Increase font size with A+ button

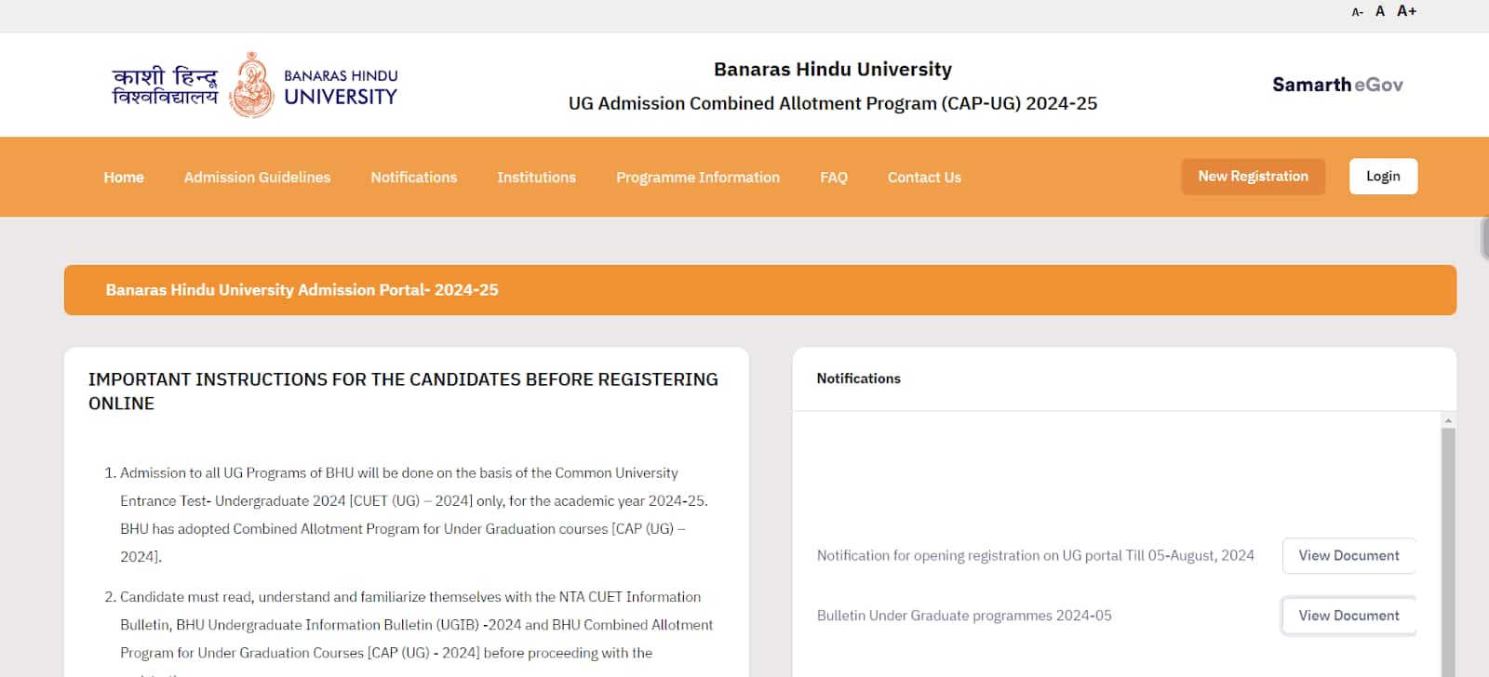(x=1406, y=11)
